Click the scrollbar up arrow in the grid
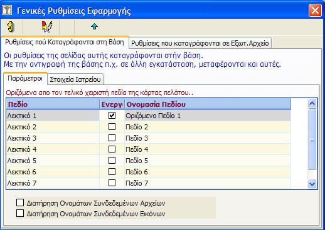 pos(312,104)
